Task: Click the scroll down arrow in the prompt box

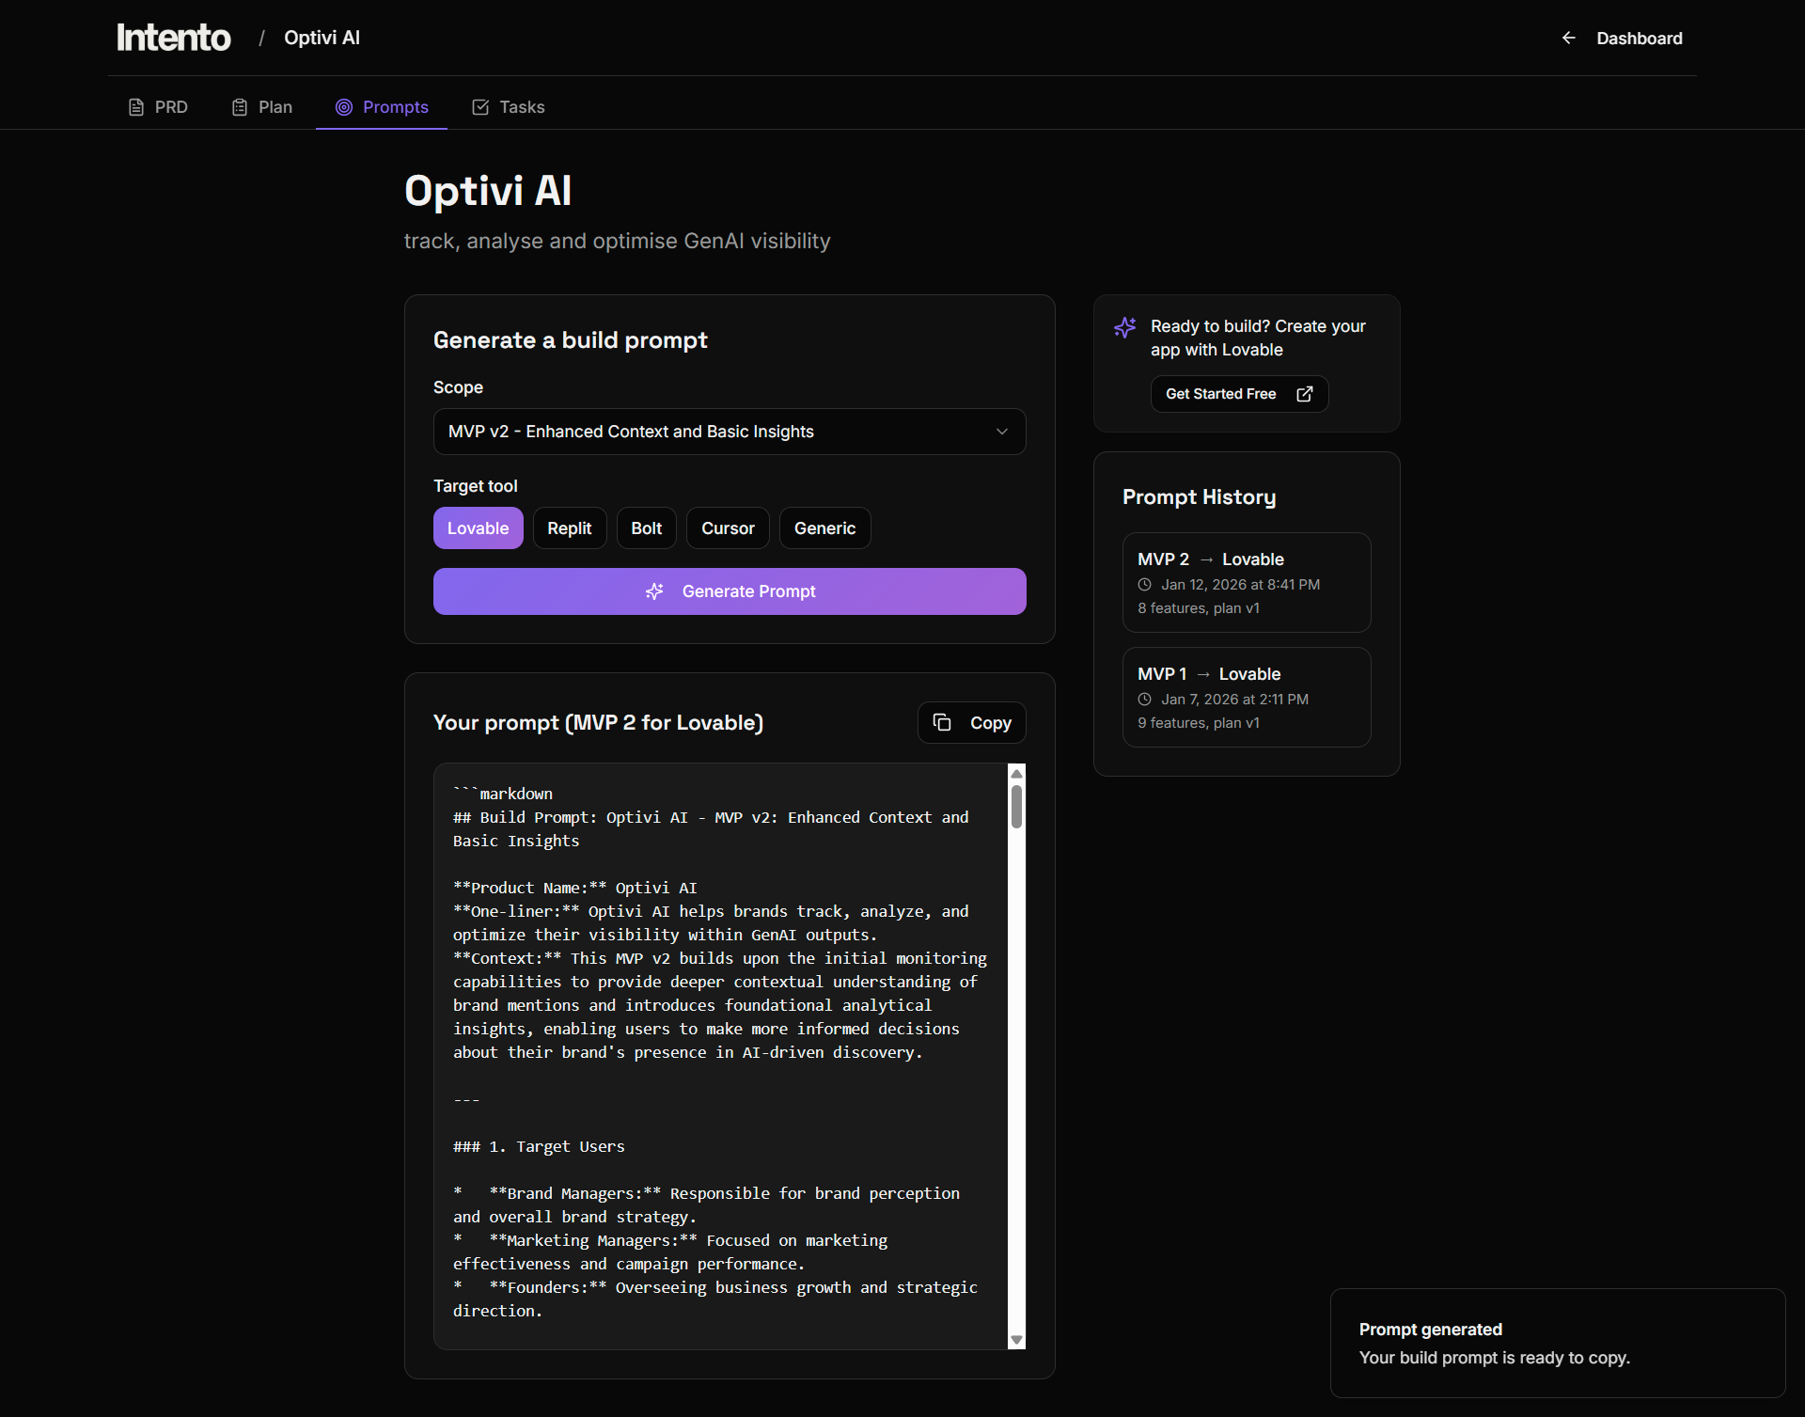Action: pos(1016,1340)
